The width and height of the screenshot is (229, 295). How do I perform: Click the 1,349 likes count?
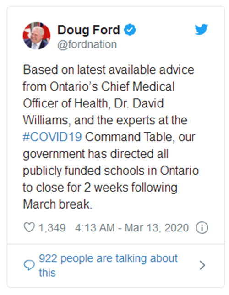[52, 228]
